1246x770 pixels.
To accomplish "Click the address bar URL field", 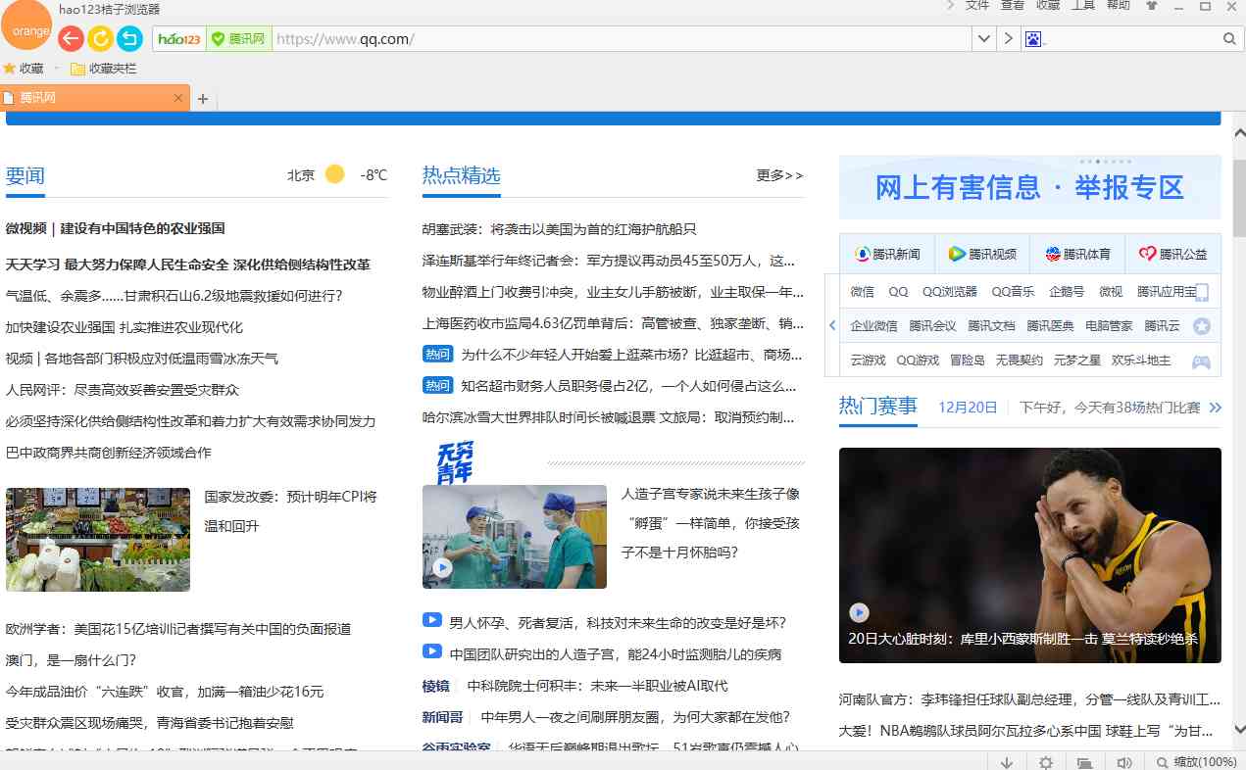I will point(623,39).
